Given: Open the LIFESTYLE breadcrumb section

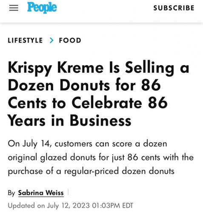Looking at the screenshot, I should (x=25, y=40).
